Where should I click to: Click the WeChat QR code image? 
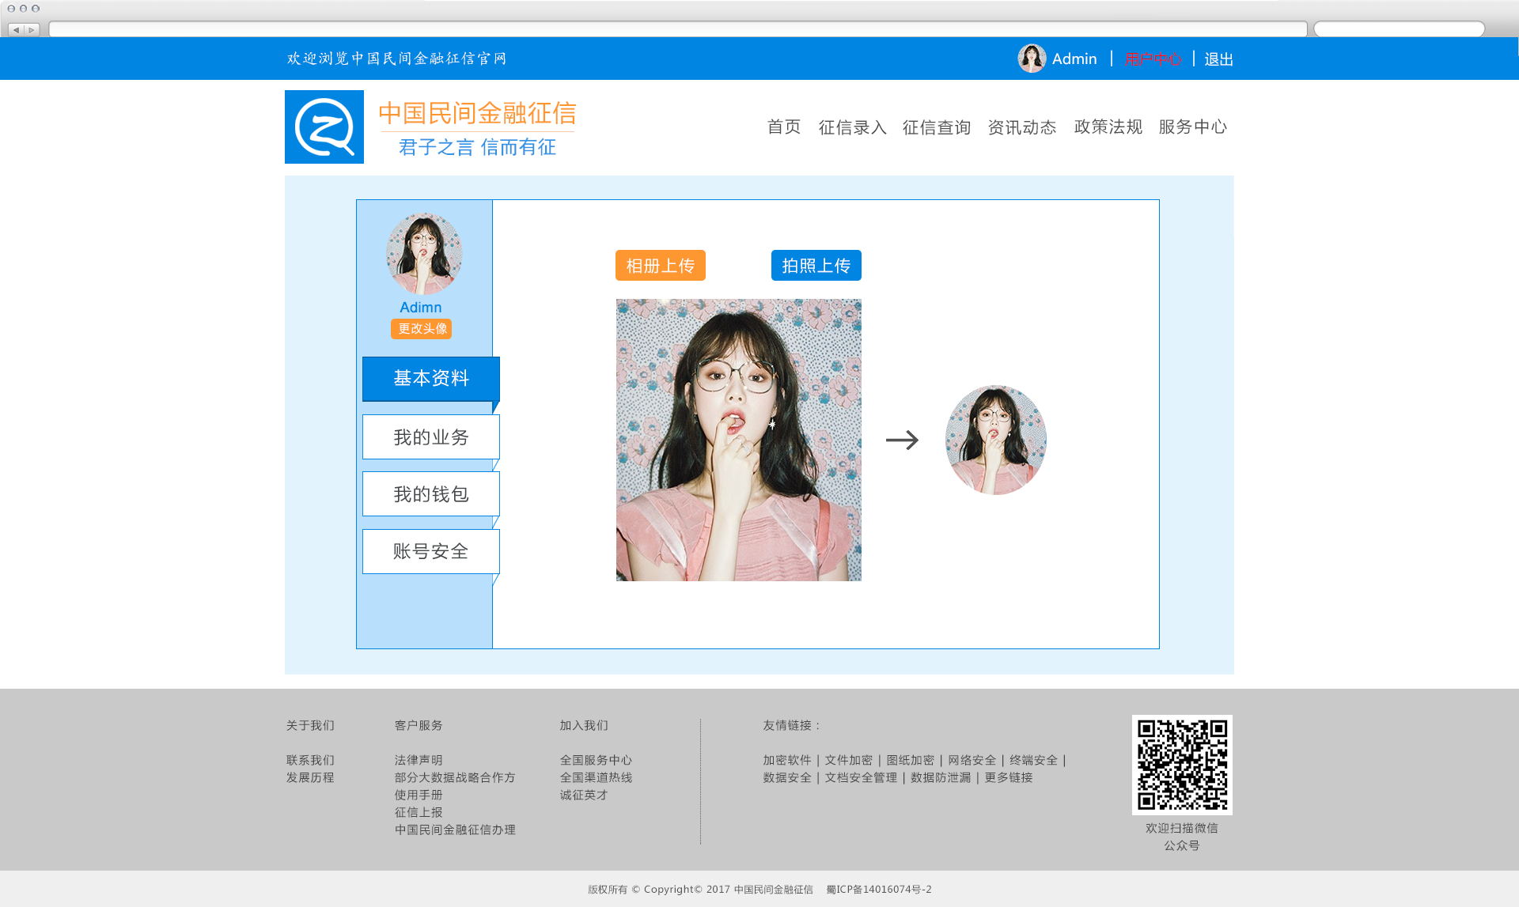tap(1182, 765)
